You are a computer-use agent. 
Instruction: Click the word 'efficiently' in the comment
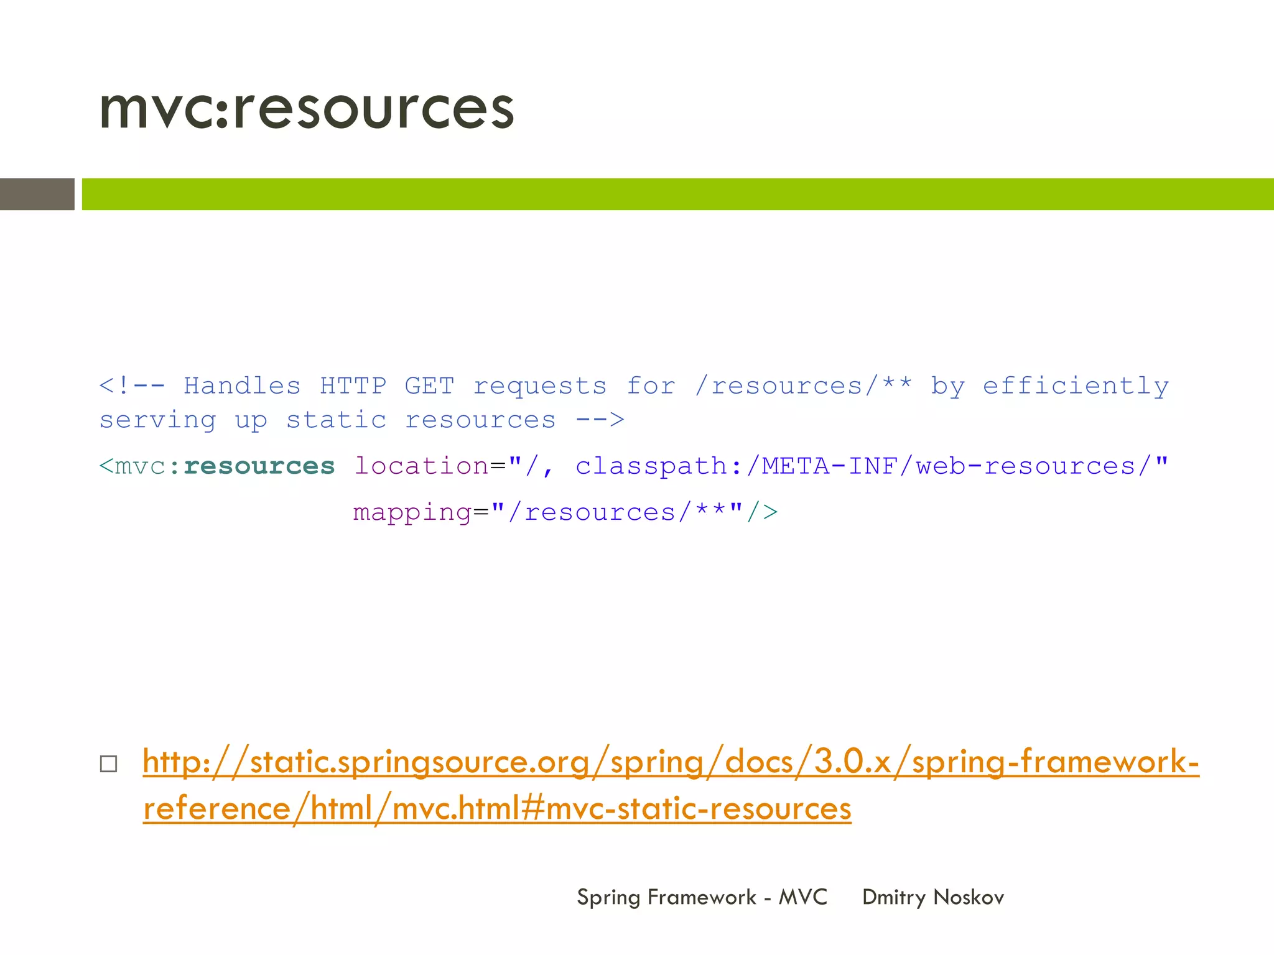click(x=1075, y=386)
